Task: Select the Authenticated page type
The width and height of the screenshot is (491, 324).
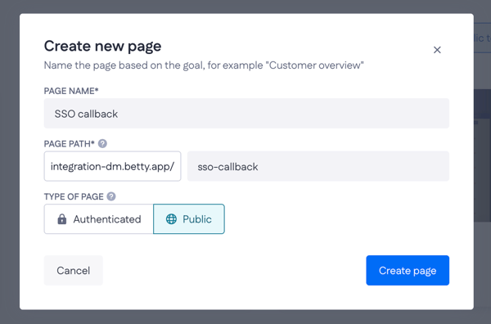Action: [x=99, y=218]
